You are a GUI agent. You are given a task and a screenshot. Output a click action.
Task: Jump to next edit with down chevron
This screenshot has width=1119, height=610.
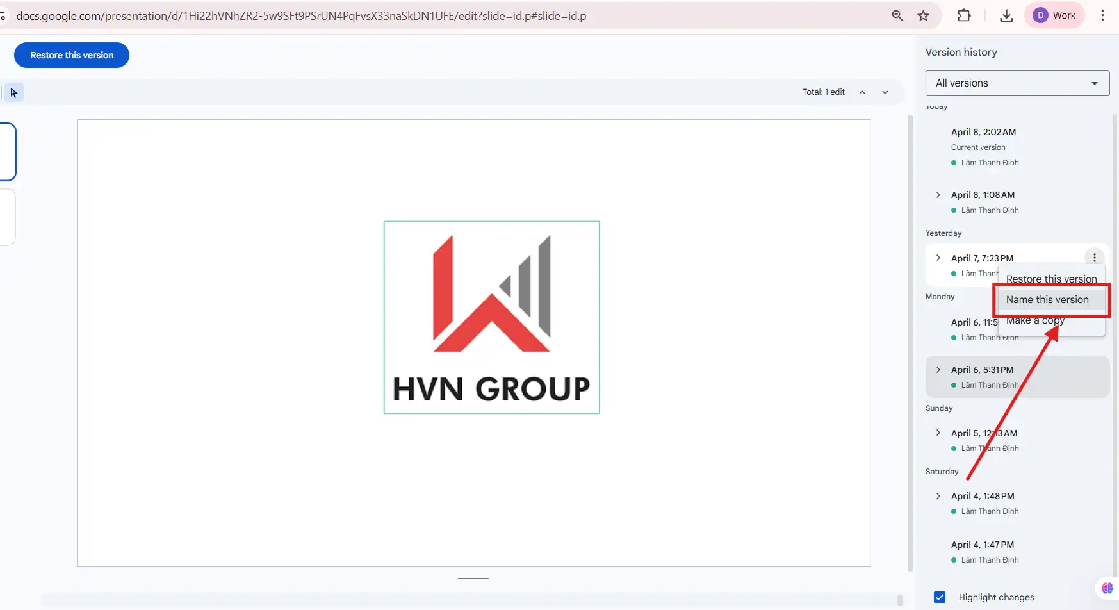(x=885, y=92)
